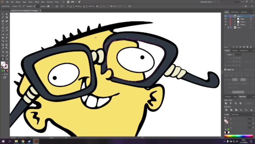This screenshot has width=255, height=144.
Task: Click the Isolate Selected Object button
Action: pos(130,6)
